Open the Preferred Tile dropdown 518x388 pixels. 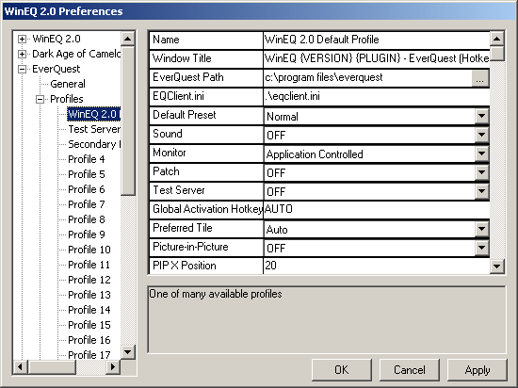(x=481, y=229)
